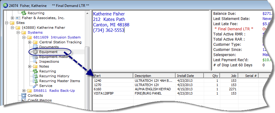Viewport: 275px width, 113px height.
Task: Click the (43888) Katherine Fisher folder icon
Action: coord(18,28)
